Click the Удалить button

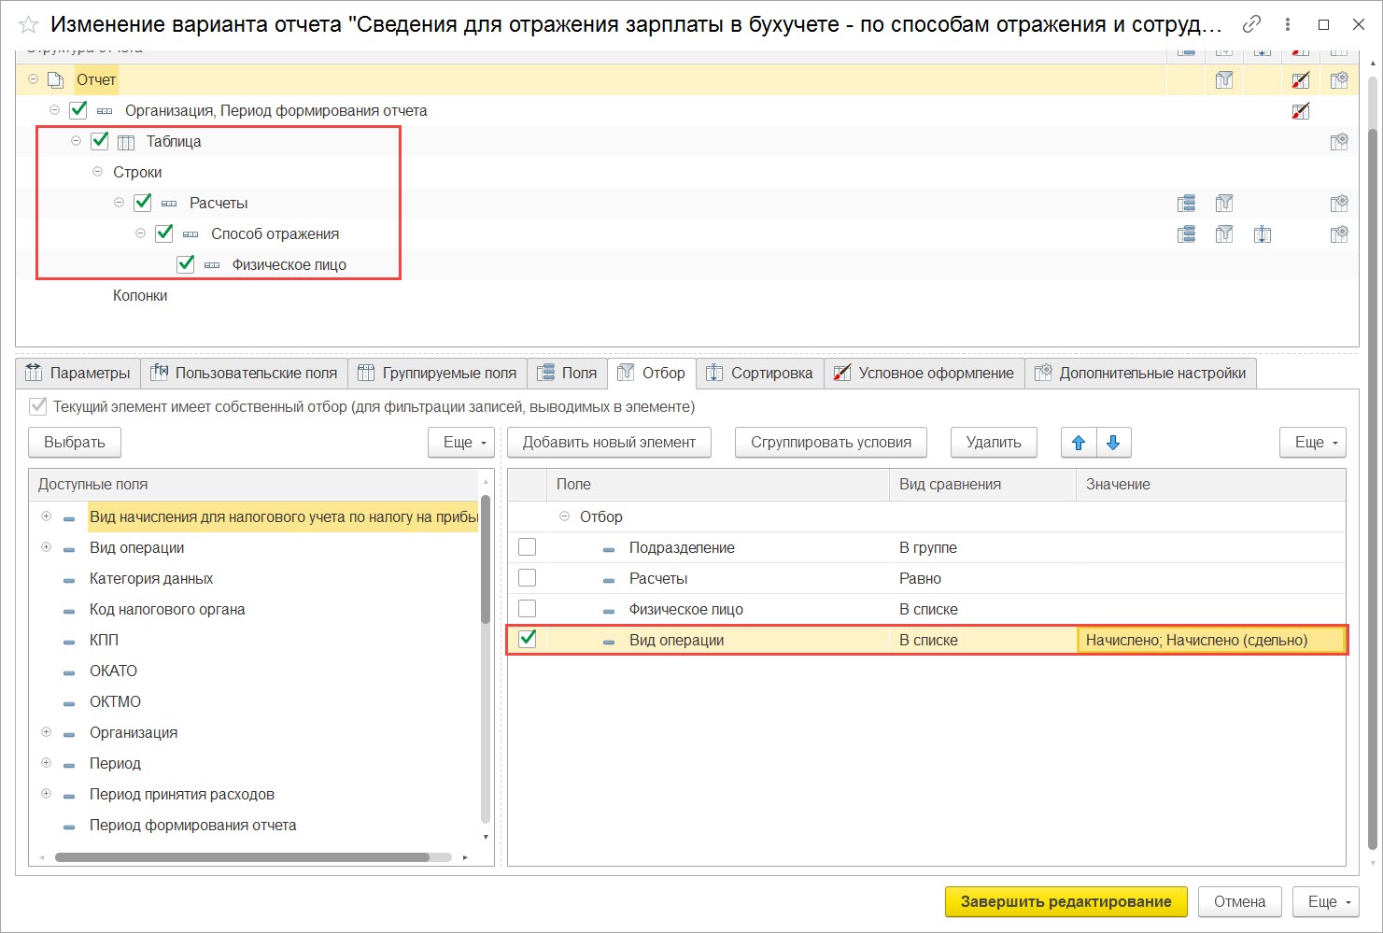coord(994,443)
